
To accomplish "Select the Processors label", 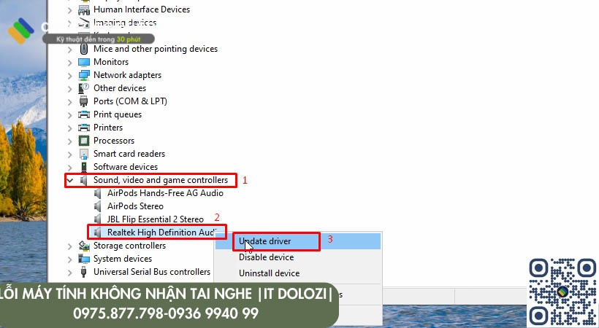I will coord(114,141).
